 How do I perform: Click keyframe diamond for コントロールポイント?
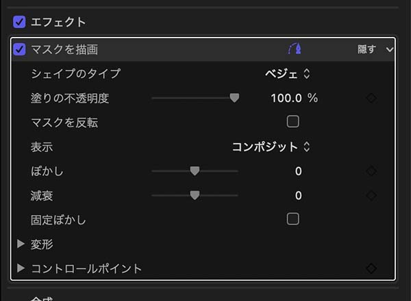(x=371, y=268)
